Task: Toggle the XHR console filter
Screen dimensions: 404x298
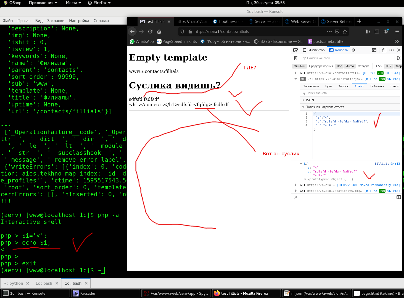Action: (x=388, y=66)
